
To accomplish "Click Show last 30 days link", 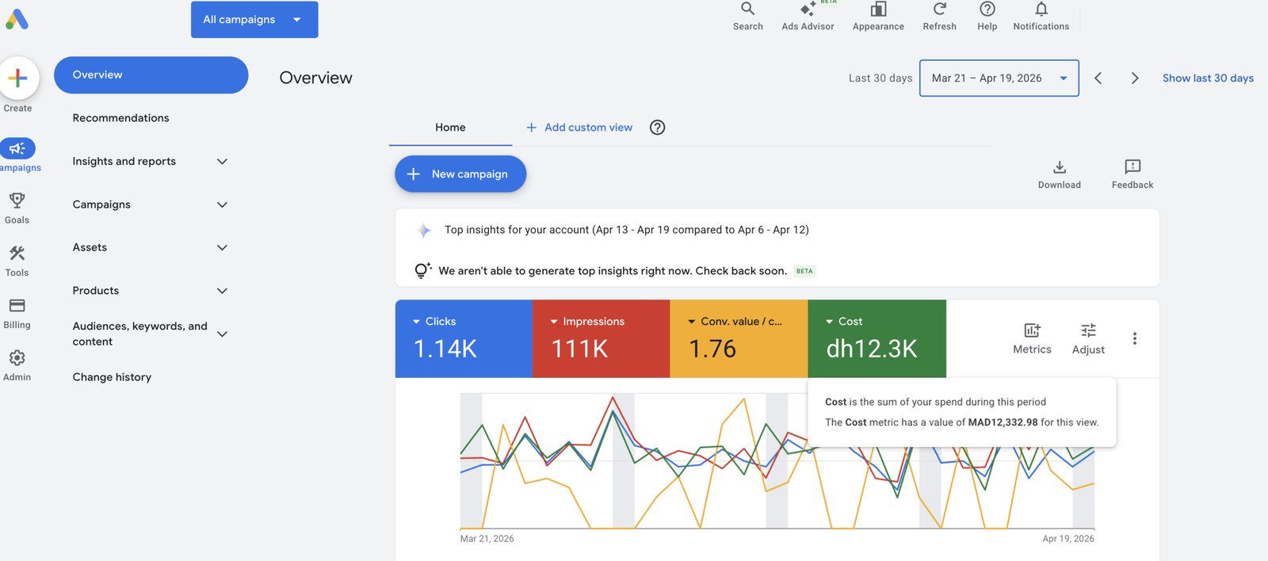I will click(x=1208, y=78).
